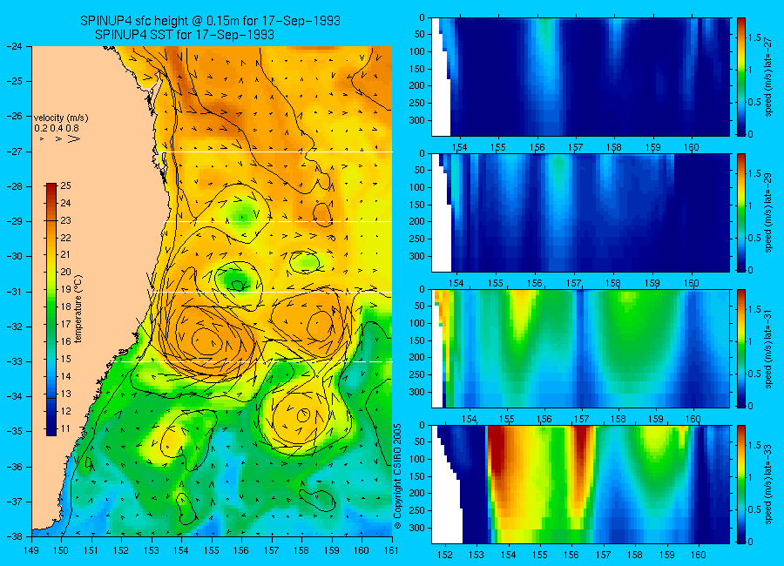Screen dimensions: 784x566
Task: Click the title 'SPINUP4 sfc height @ 0.15m for 17-Sep-1993'
Action: [210, 21]
